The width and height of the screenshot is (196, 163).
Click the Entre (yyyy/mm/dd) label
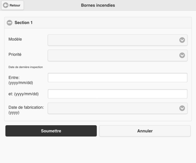[21, 80]
